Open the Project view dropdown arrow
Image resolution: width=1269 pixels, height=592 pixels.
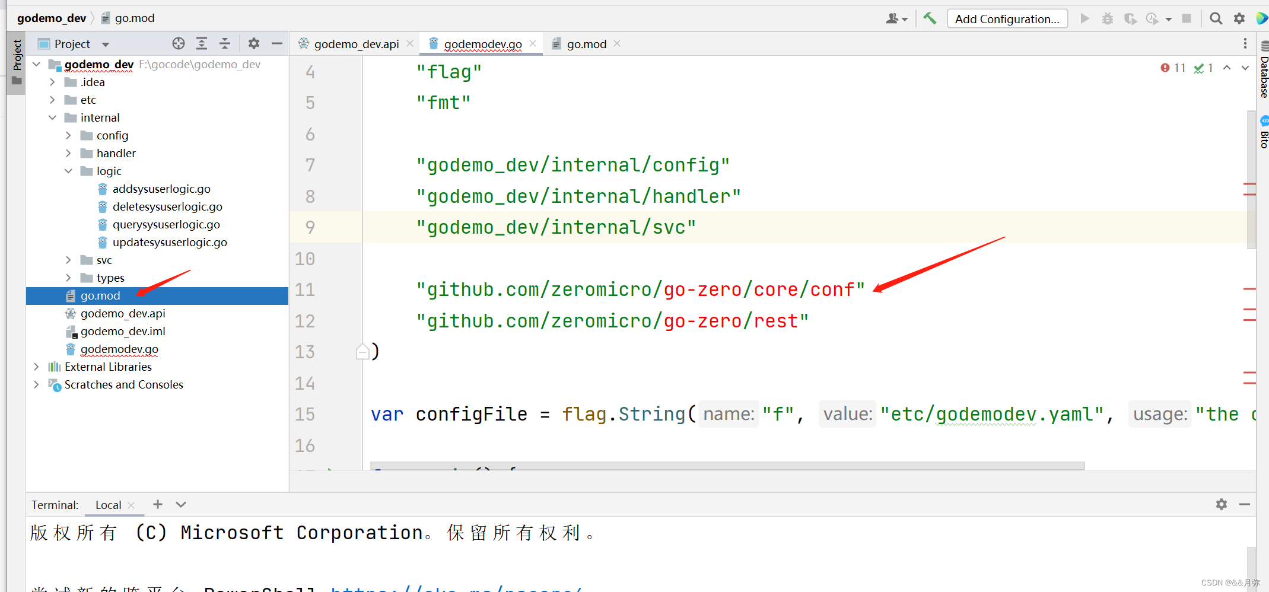coord(106,44)
